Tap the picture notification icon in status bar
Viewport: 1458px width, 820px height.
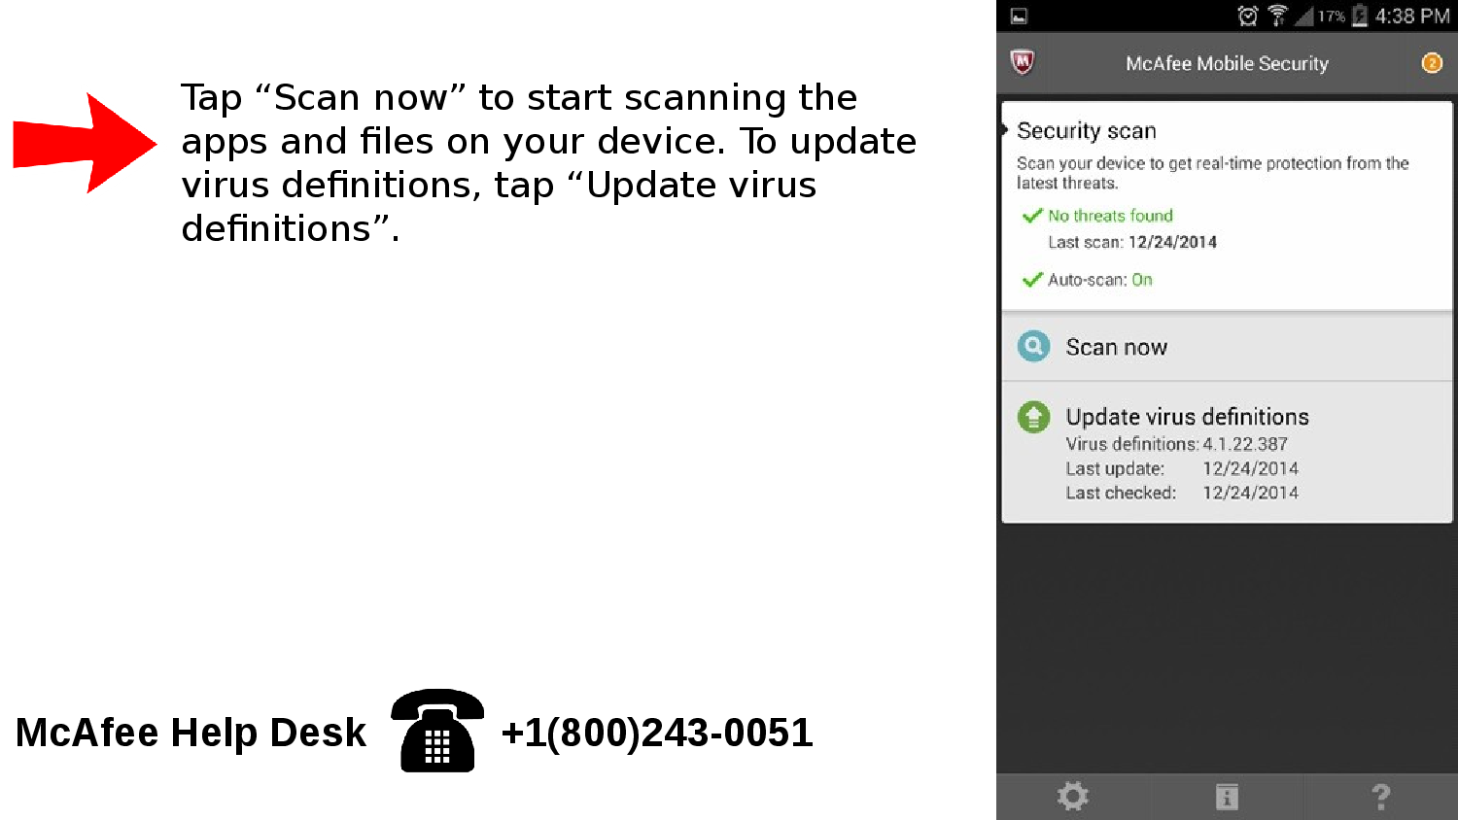[1019, 16]
